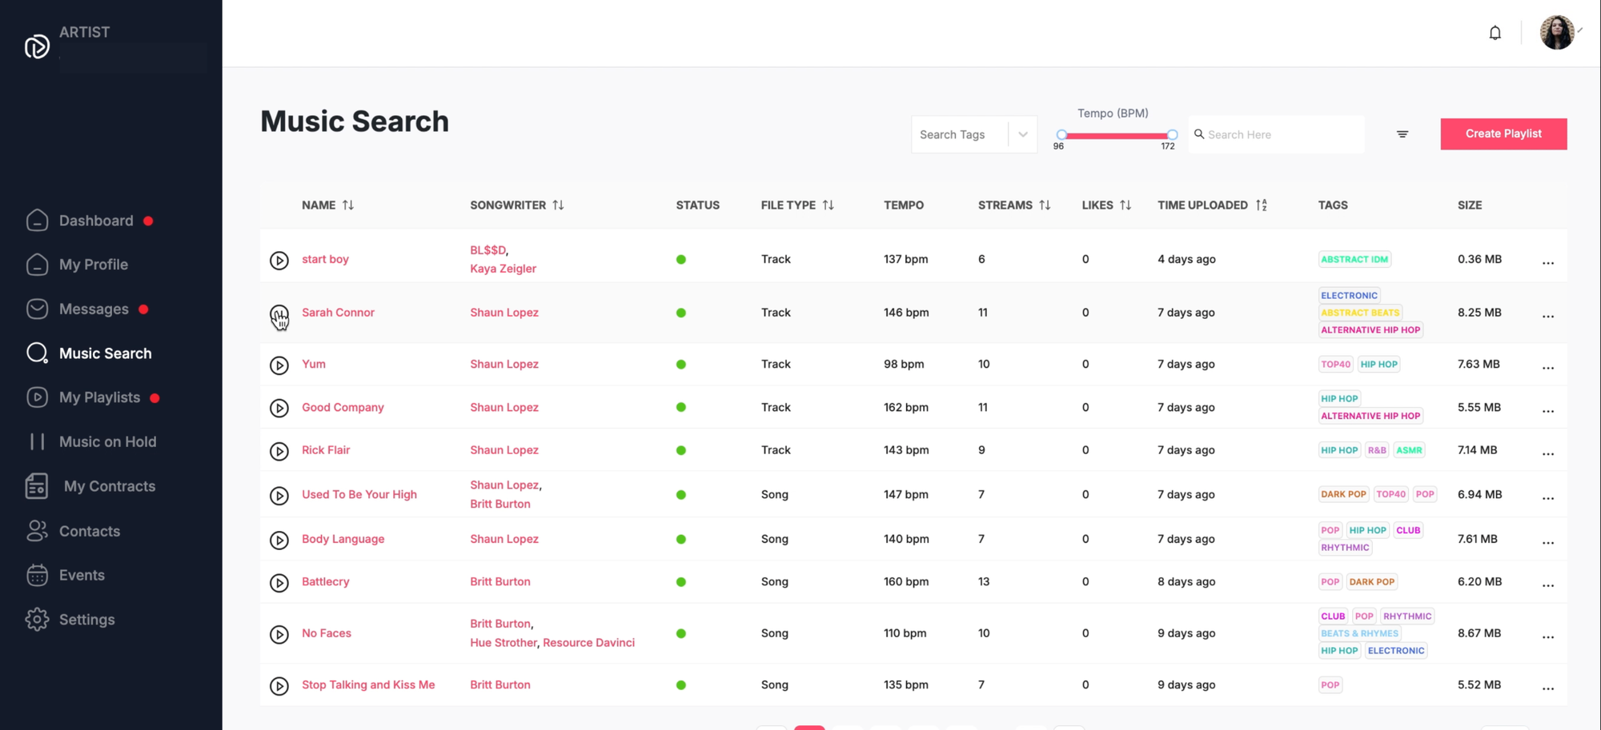
Task: Click the 'Search Here' input field
Action: [x=1281, y=134]
